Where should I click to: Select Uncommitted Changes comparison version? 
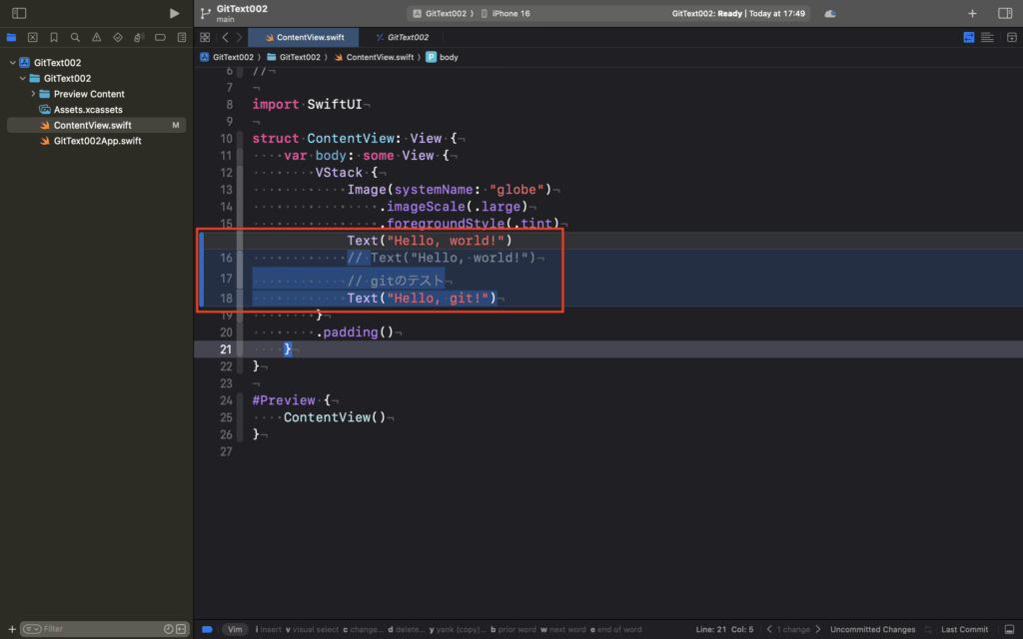[x=872, y=629]
